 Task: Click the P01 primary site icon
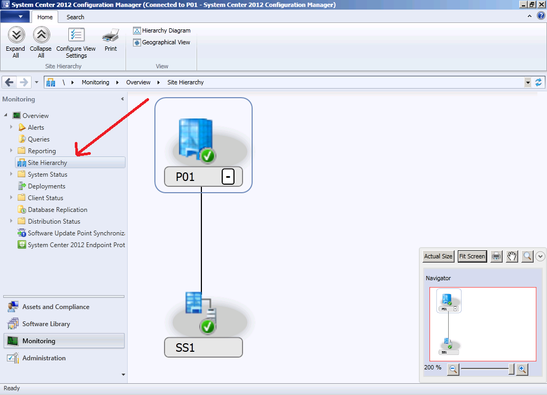197,141
